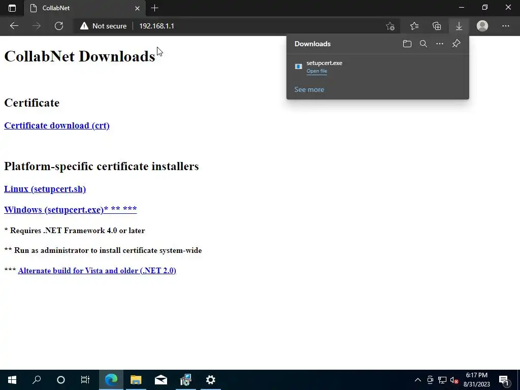The image size is (520, 390).
Task: Search downloads in Downloads panel
Action: click(423, 44)
